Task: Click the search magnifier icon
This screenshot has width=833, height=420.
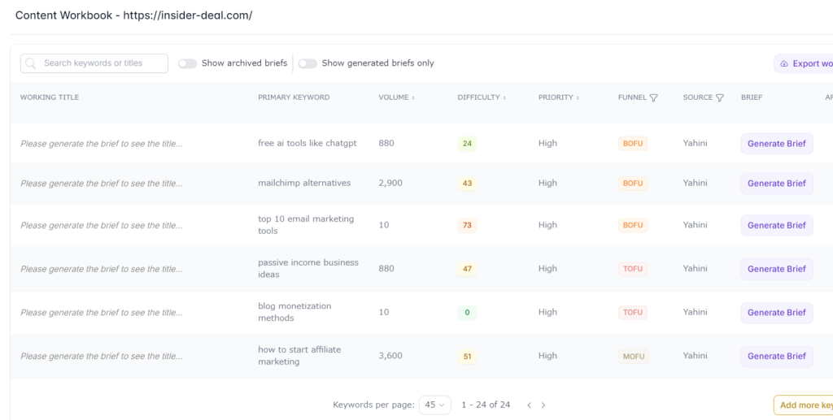Action: click(x=31, y=63)
